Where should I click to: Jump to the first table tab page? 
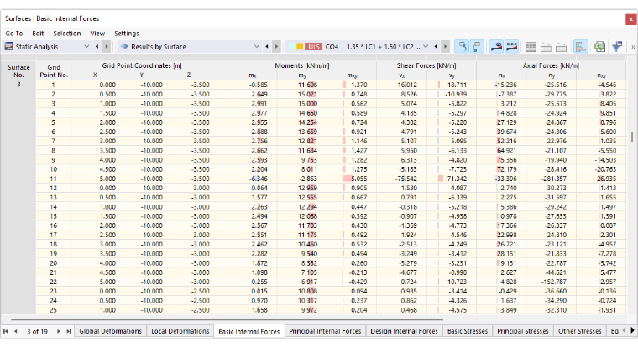pyautogui.click(x=6, y=331)
